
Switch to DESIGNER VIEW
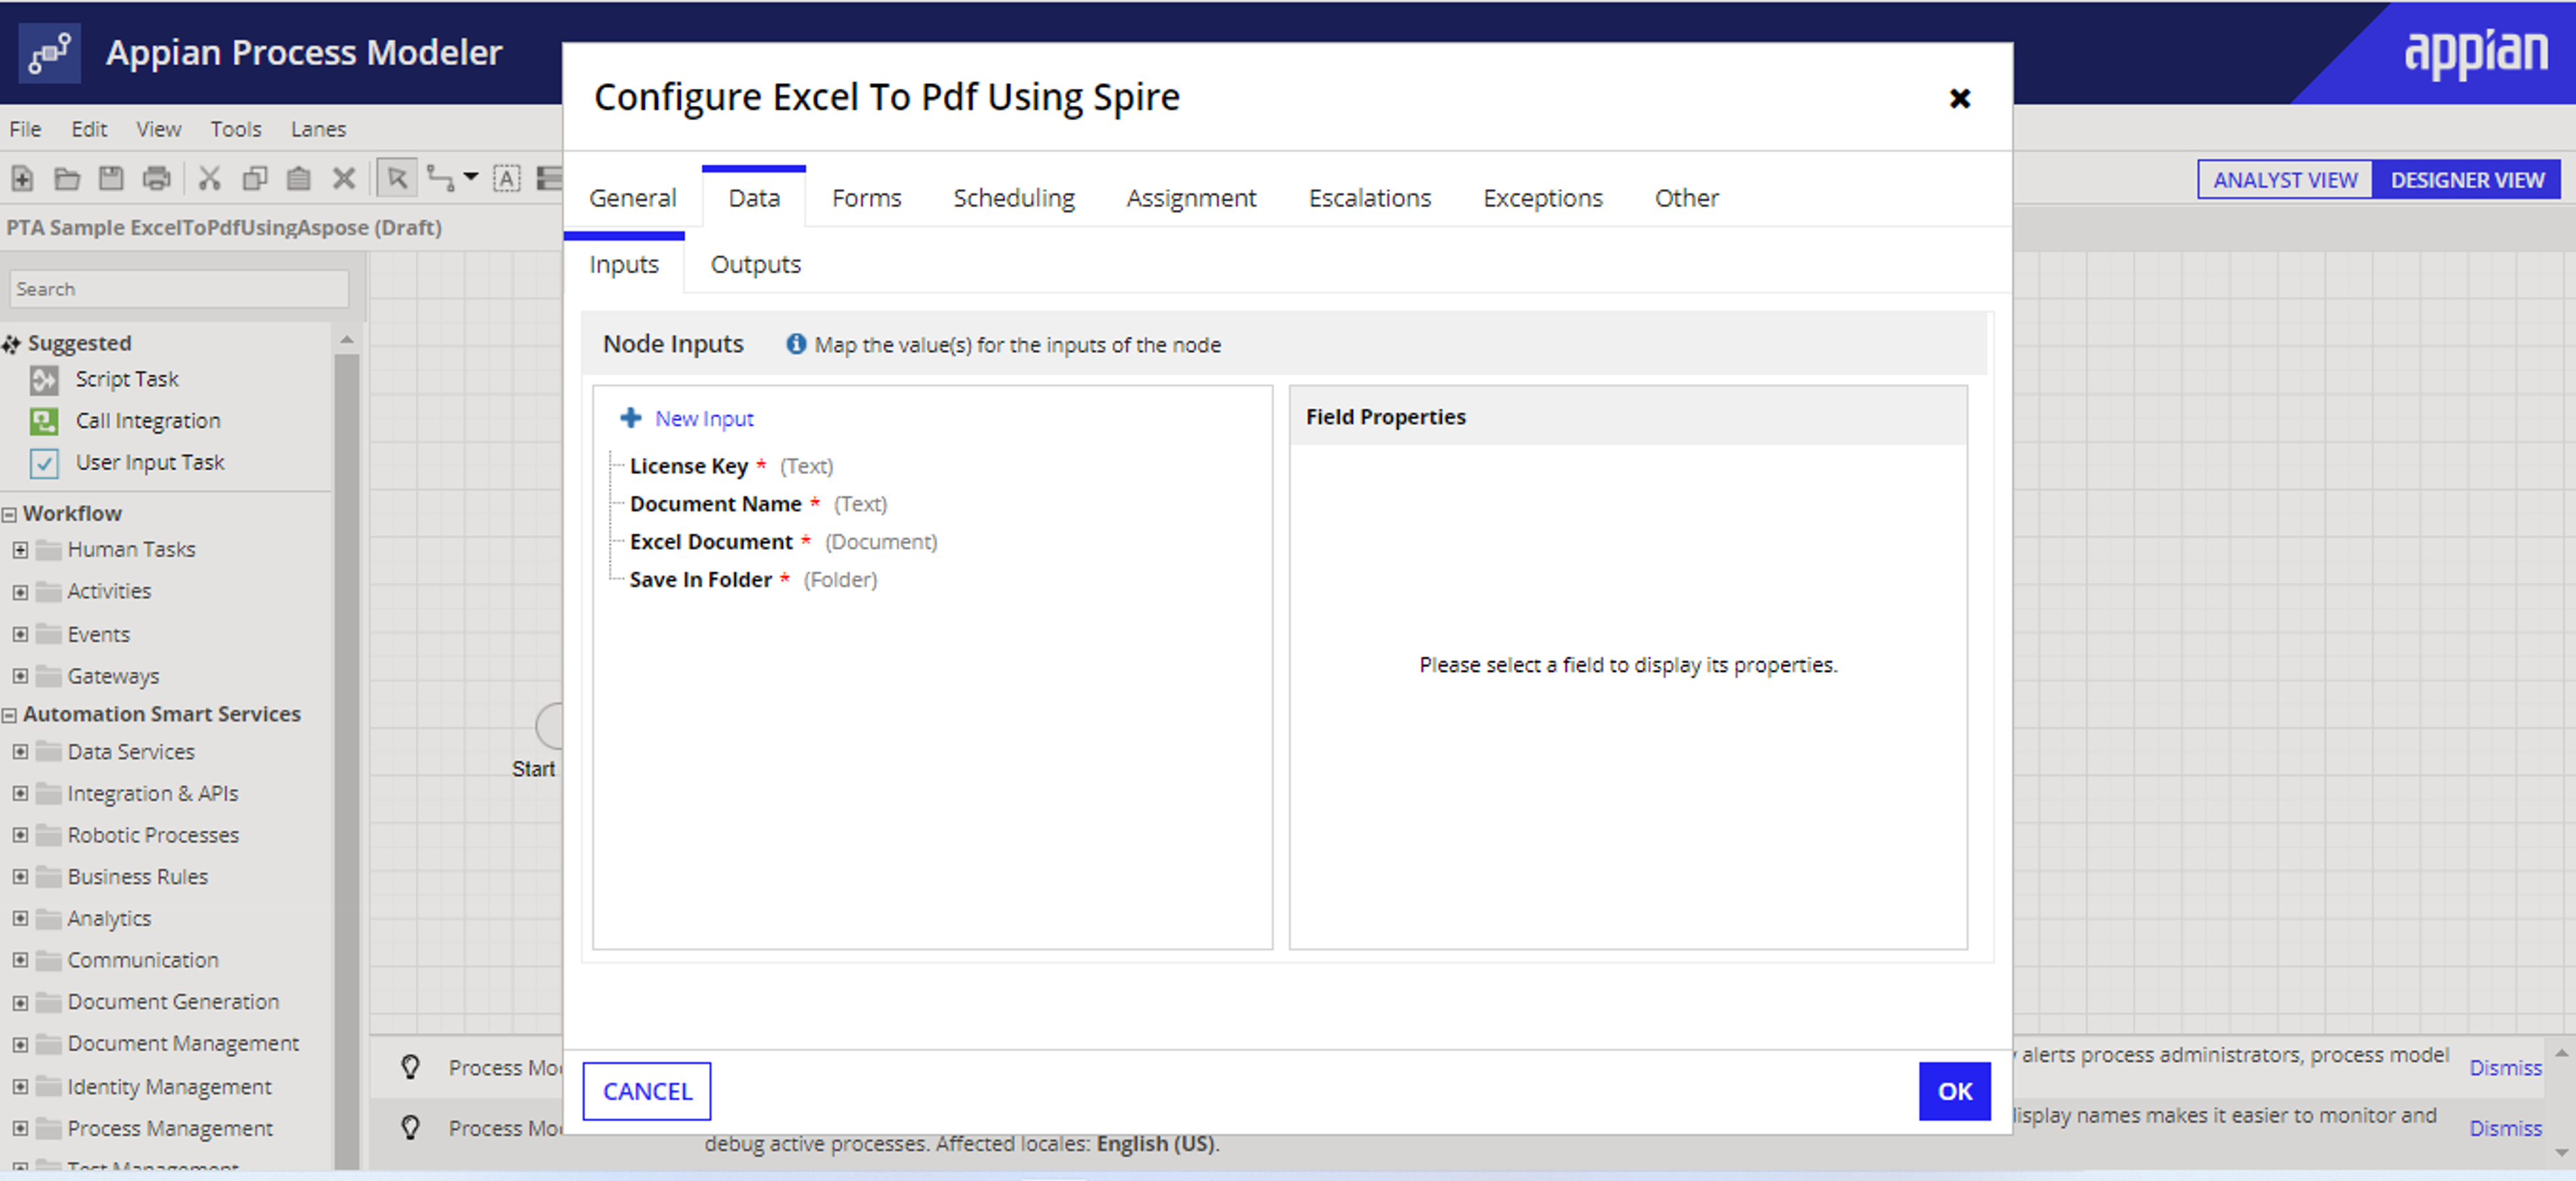[2467, 180]
